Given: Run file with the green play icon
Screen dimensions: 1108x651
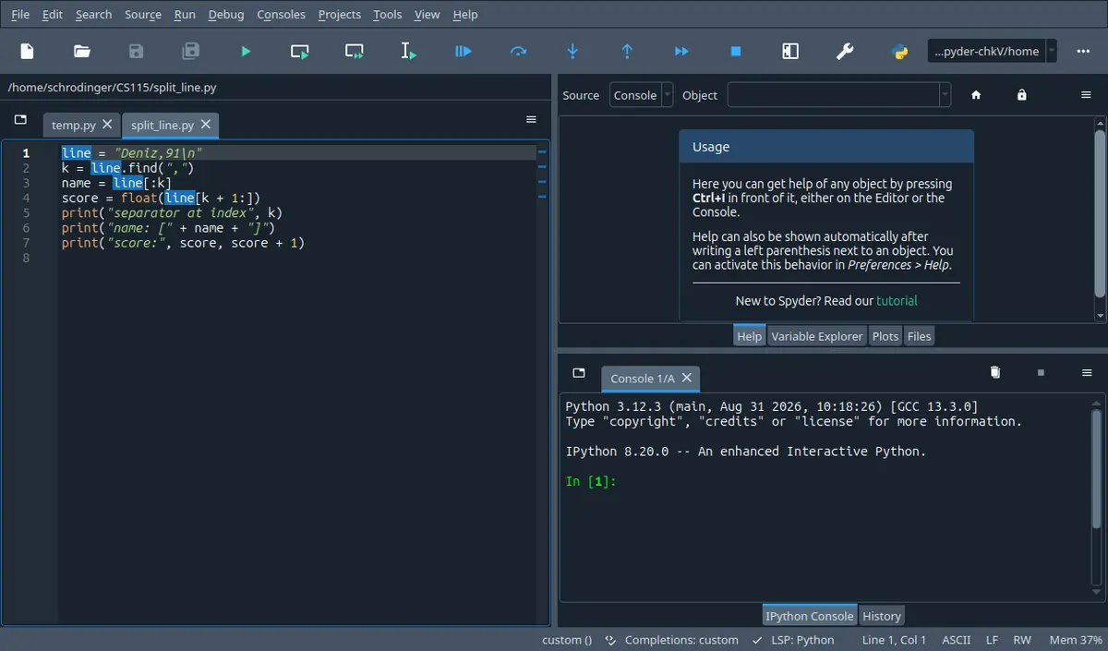Looking at the screenshot, I should tap(245, 52).
